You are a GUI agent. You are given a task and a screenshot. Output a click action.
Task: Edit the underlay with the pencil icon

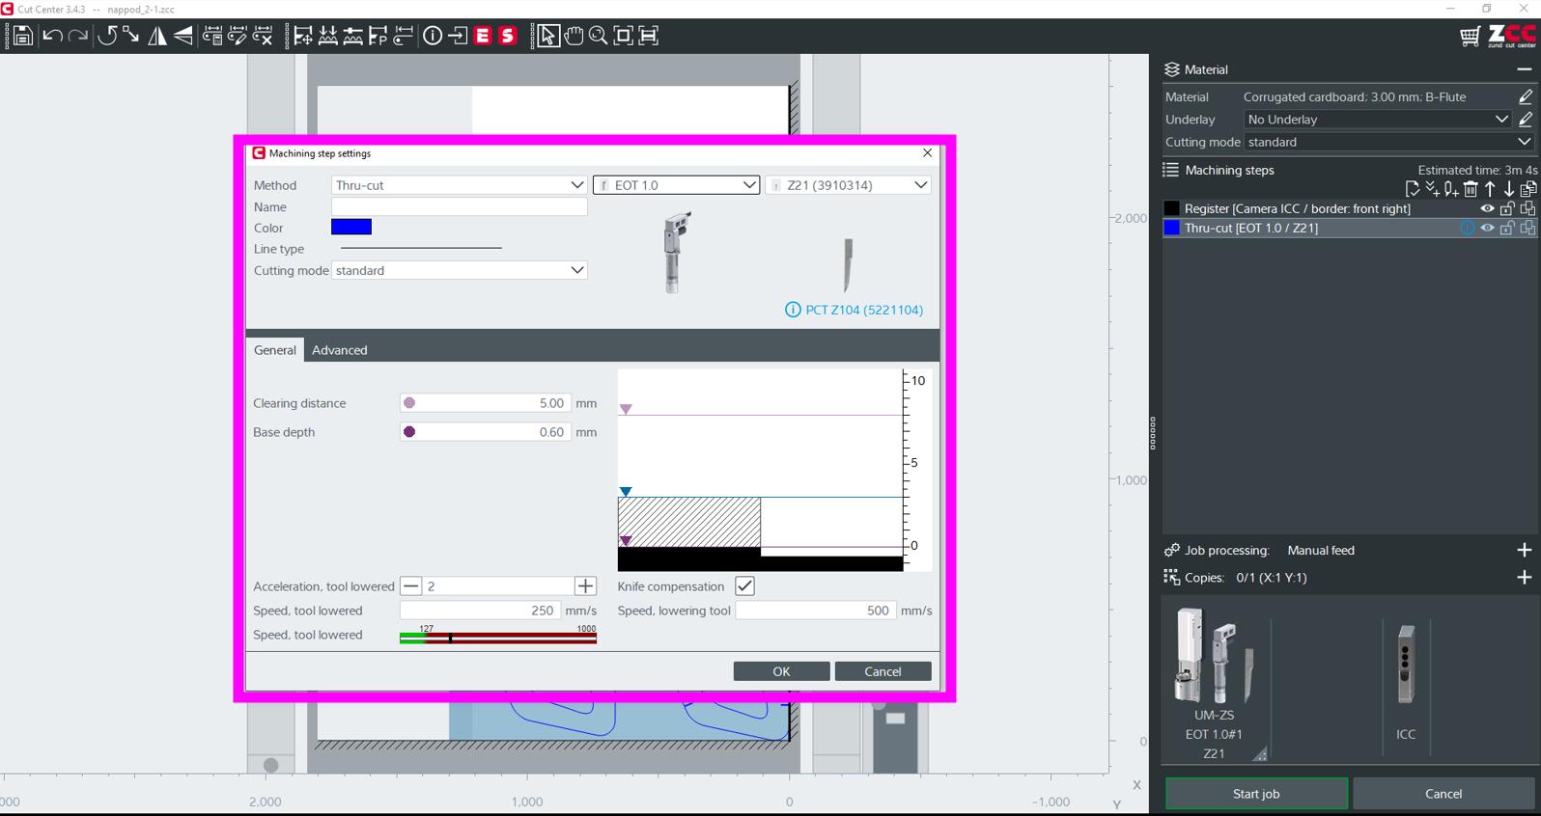1526,120
